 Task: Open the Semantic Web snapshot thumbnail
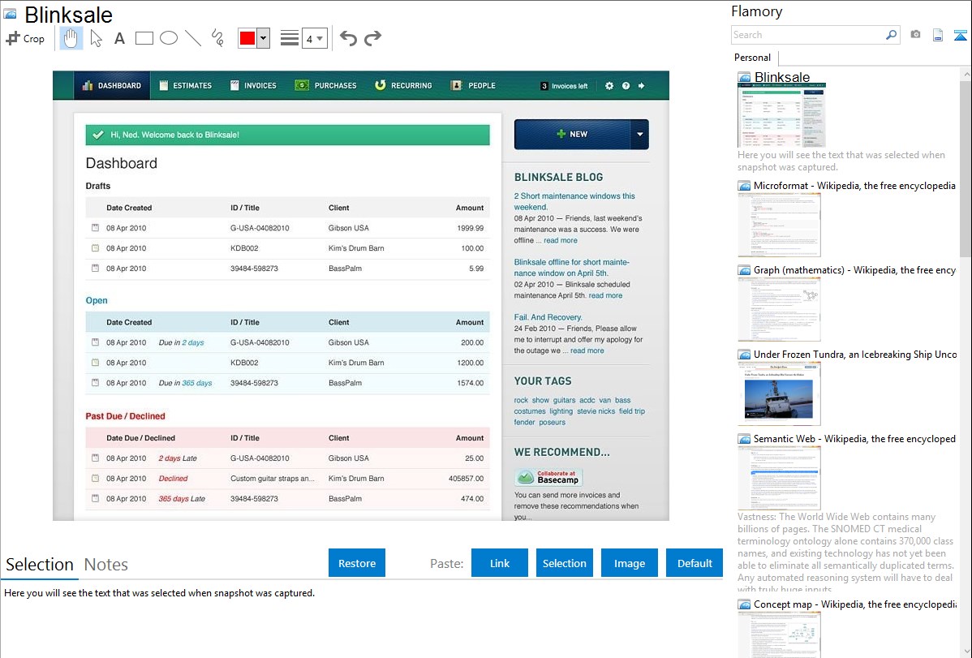[x=779, y=477]
